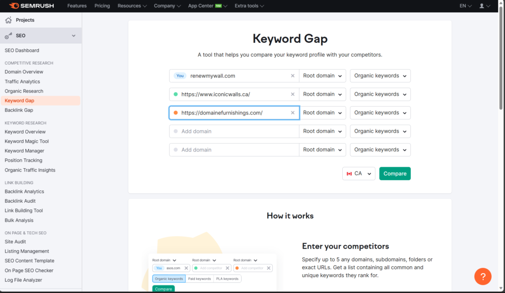Click the domainefurnishings.com domain text field
The image size is (505, 293).
pos(234,113)
